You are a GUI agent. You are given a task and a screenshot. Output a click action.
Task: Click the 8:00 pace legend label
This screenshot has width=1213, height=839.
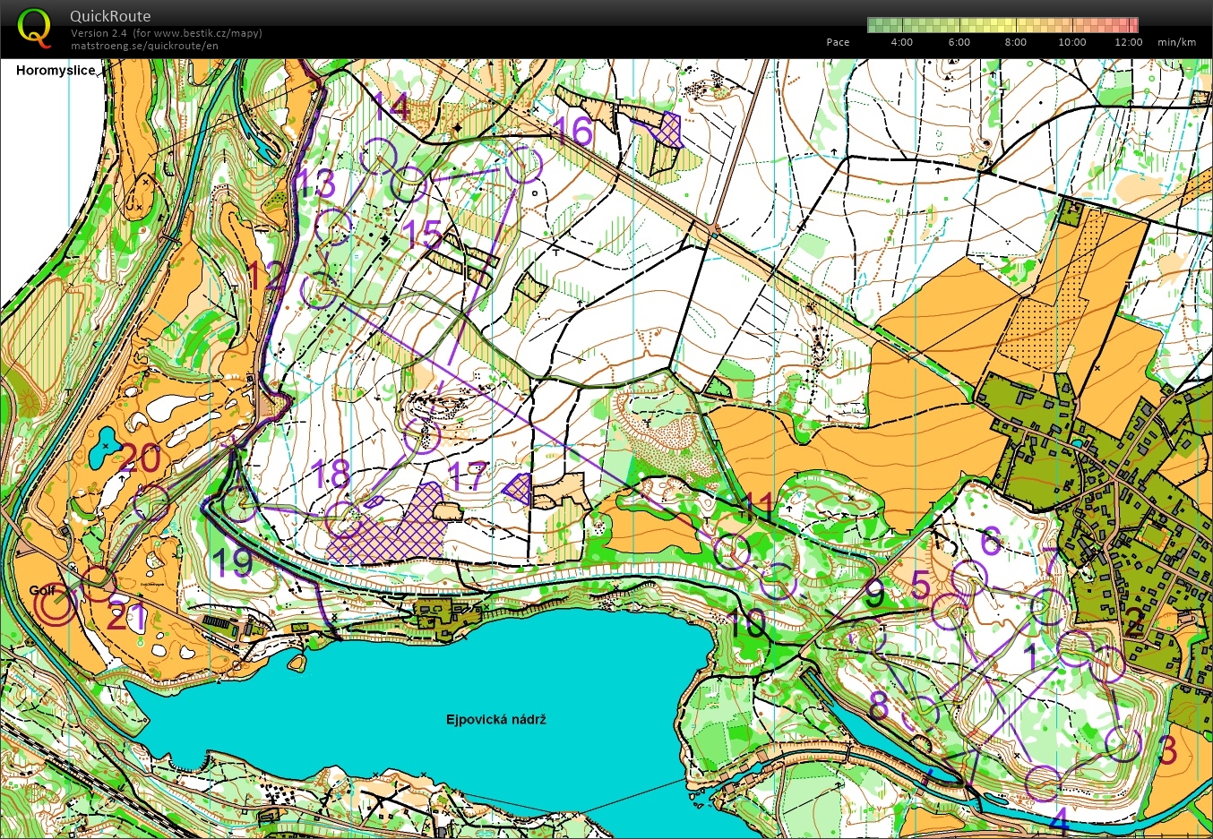[x=1015, y=42]
